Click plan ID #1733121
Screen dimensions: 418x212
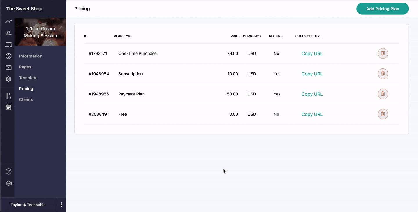[x=98, y=53]
